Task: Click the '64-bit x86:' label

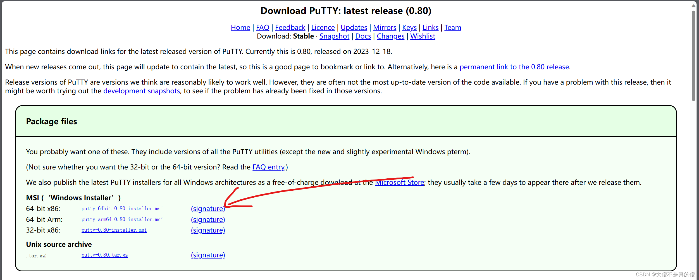Action: [x=43, y=209]
